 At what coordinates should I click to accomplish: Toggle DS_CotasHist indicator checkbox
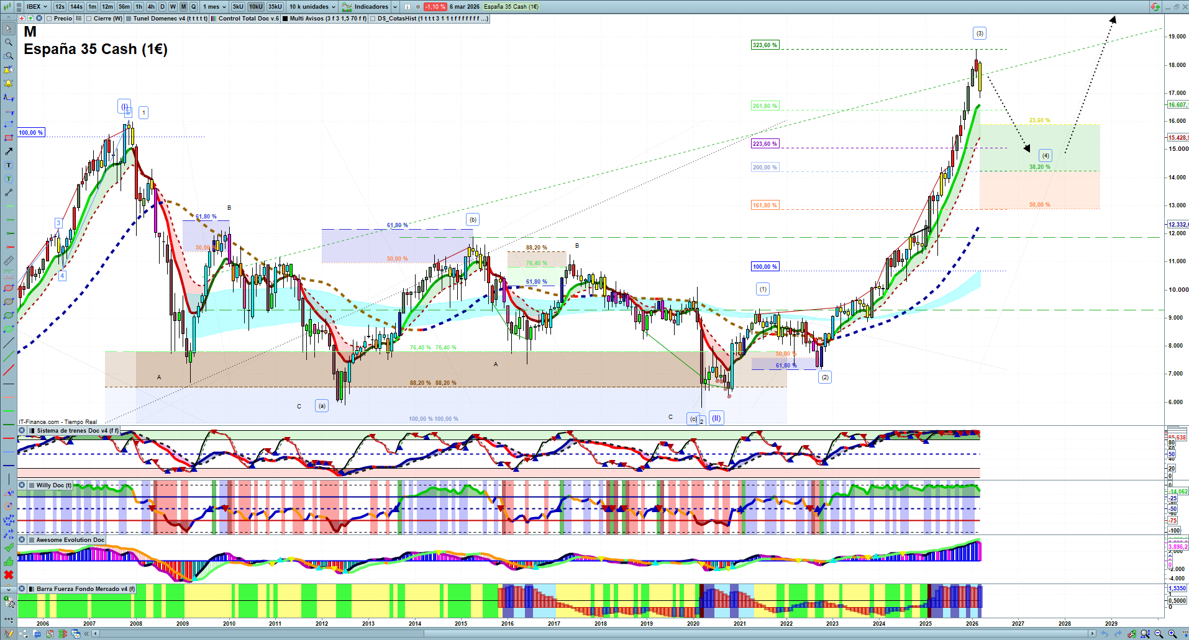click(x=373, y=19)
